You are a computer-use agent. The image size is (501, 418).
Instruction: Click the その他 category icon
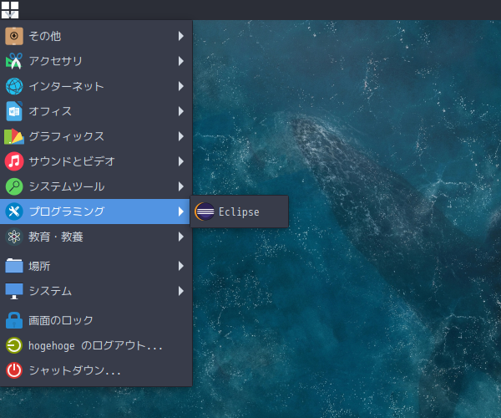pos(14,36)
